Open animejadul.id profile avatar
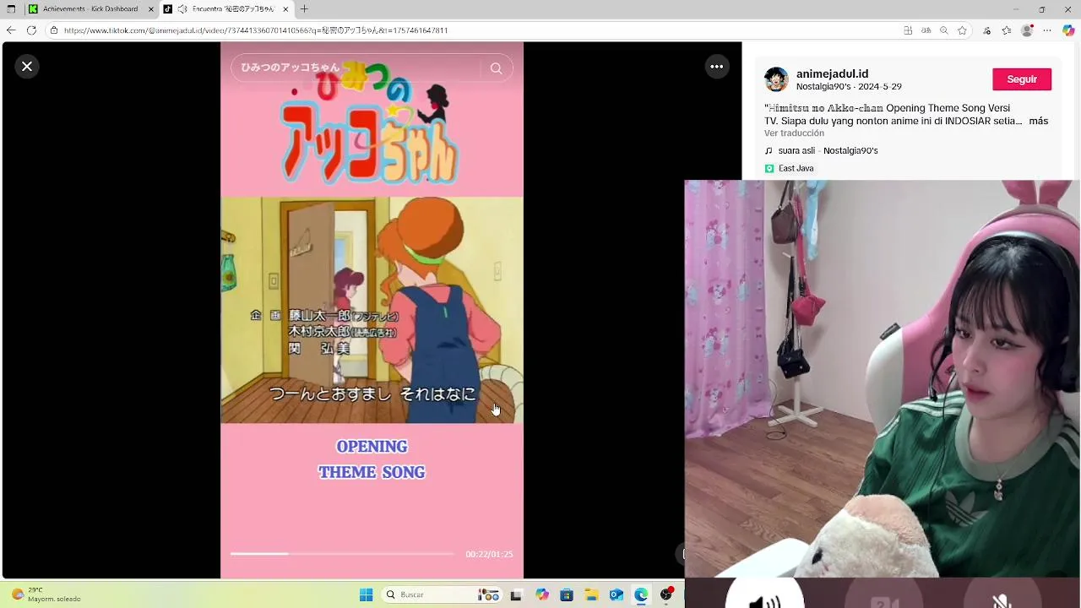The height and width of the screenshot is (608, 1081). (x=776, y=79)
